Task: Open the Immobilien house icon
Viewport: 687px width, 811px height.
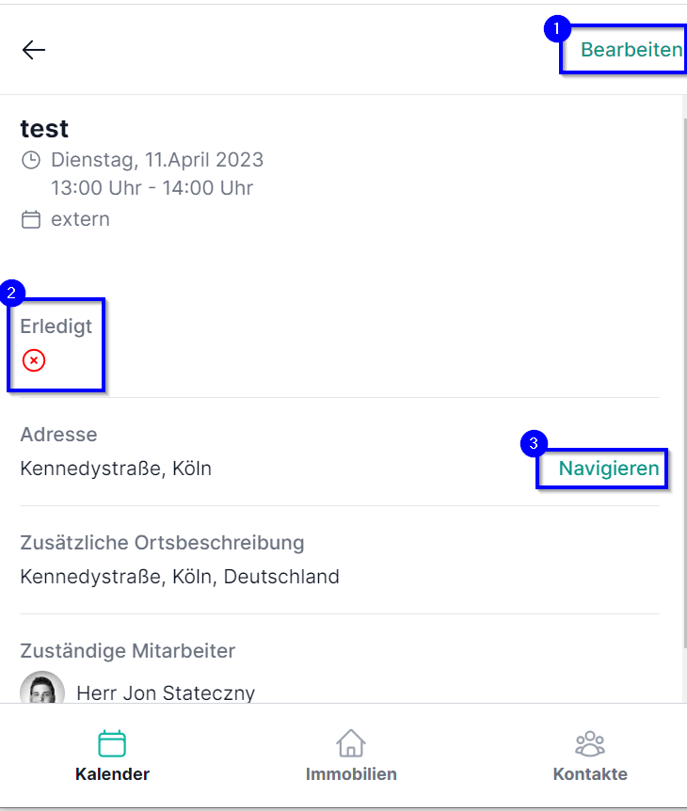Action: [351, 744]
